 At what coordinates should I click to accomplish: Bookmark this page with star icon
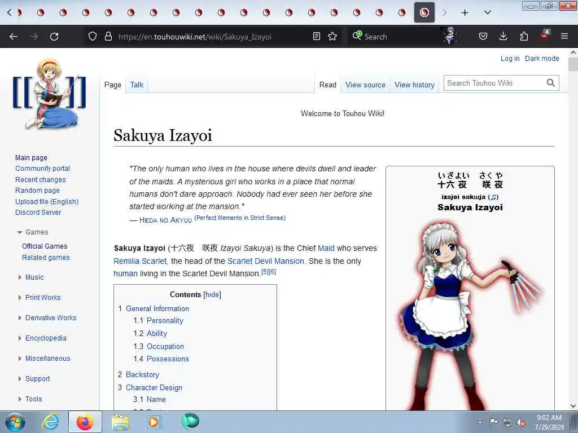click(x=332, y=36)
